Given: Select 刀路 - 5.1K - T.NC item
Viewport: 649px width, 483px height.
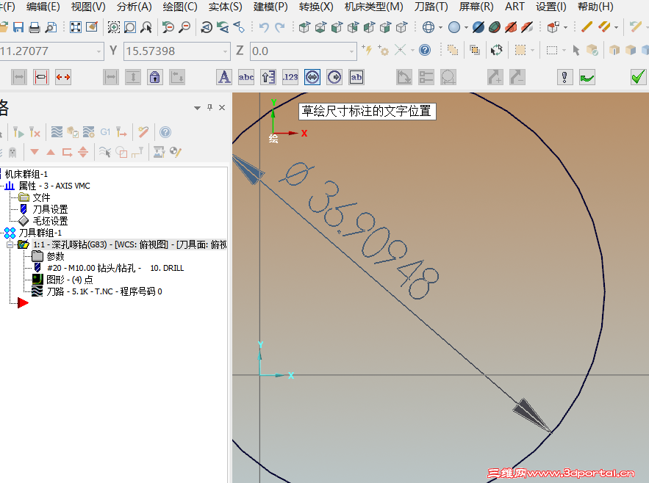Looking at the screenshot, I should pyautogui.click(x=104, y=291).
